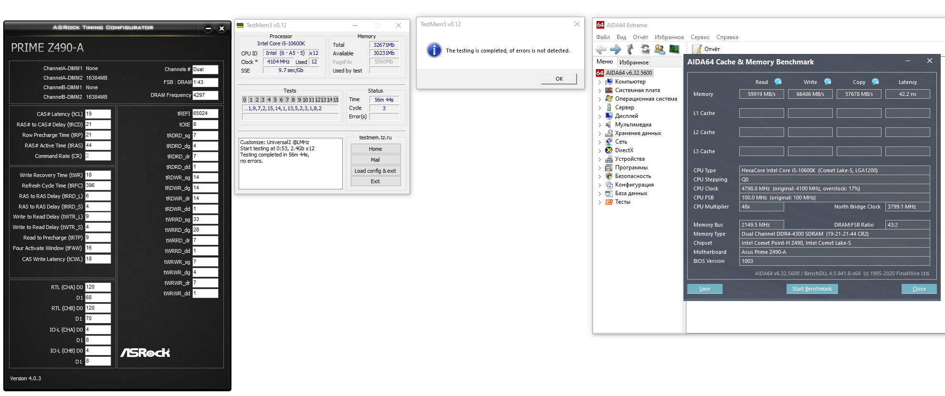Image resolution: width=945 pixels, height=396 pixels.
Task: Click the Up arrow icon in AIDA64 toolbar
Action: (630, 49)
